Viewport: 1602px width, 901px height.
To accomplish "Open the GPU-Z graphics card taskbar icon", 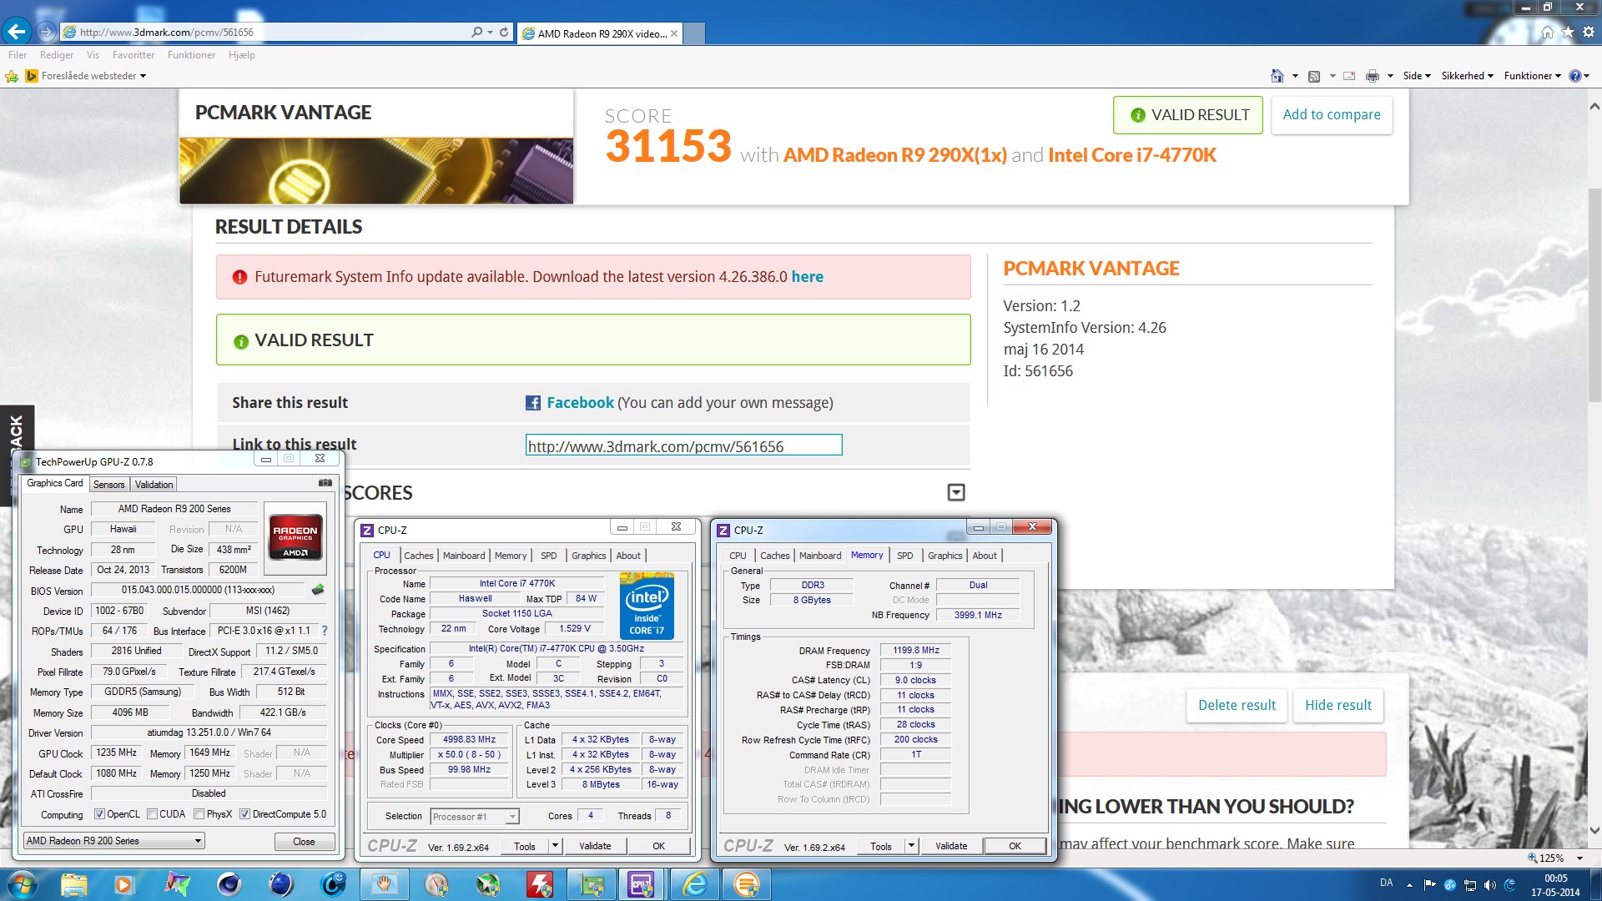I will (592, 884).
